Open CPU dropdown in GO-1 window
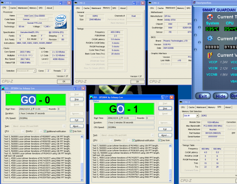The width and height of the screenshot is (237, 184). tap(111, 140)
